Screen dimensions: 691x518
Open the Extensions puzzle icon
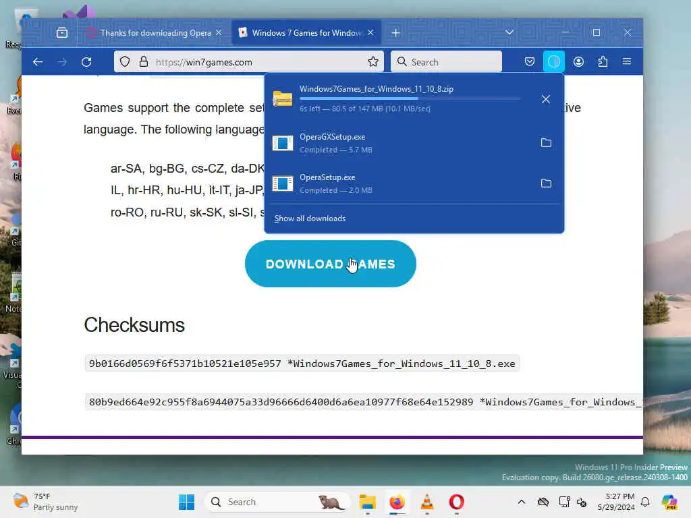click(603, 61)
